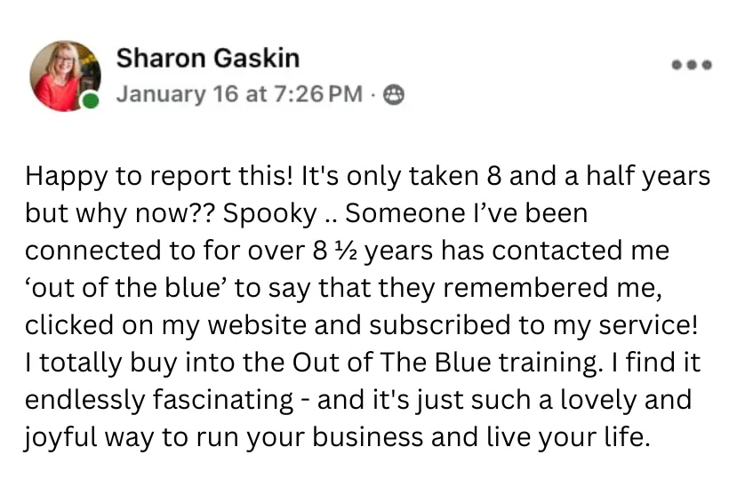This screenshot has height=495, width=737.
Task: Click the green online status dot
Action: pyautogui.click(x=89, y=100)
